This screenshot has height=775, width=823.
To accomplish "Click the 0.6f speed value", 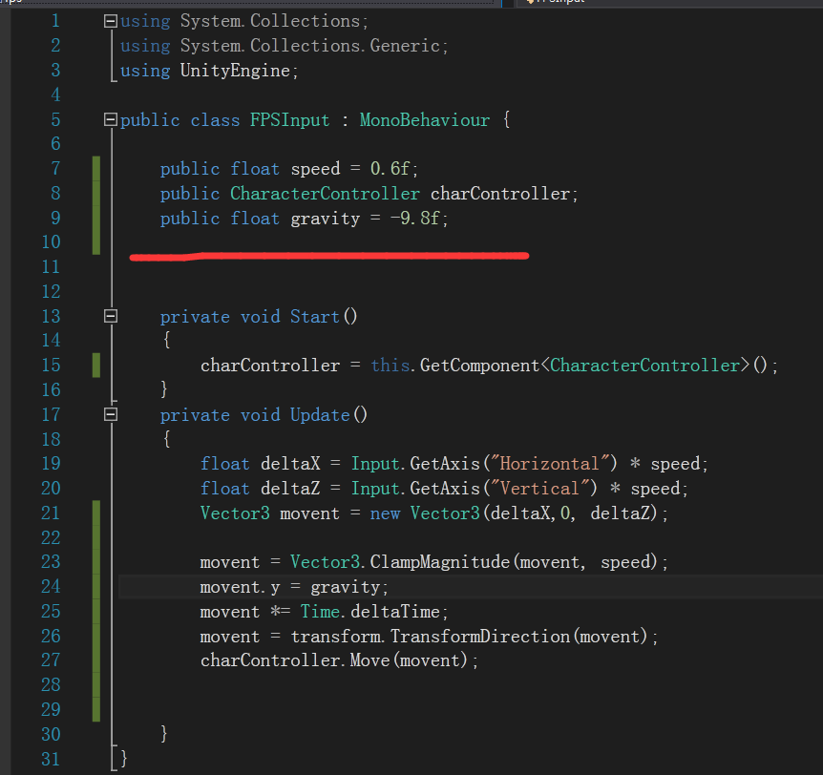I will tap(390, 169).
